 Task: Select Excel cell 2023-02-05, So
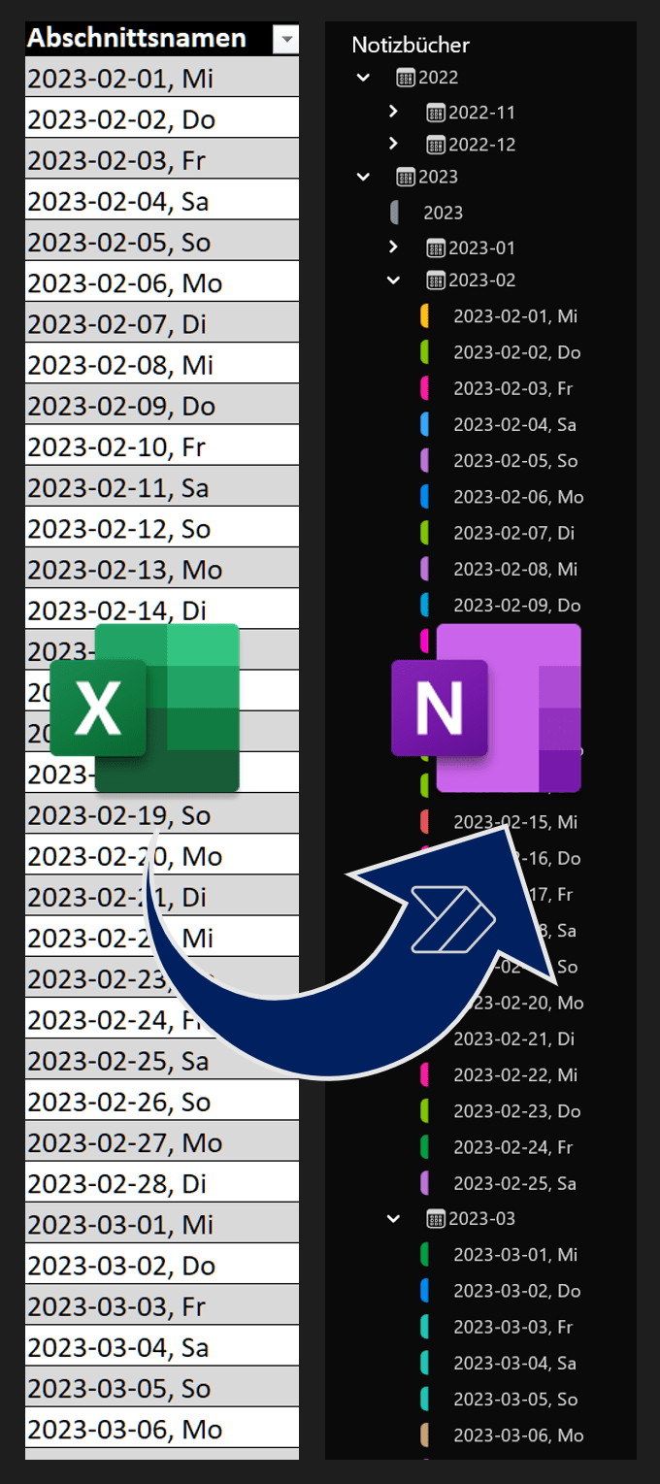tap(162, 241)
